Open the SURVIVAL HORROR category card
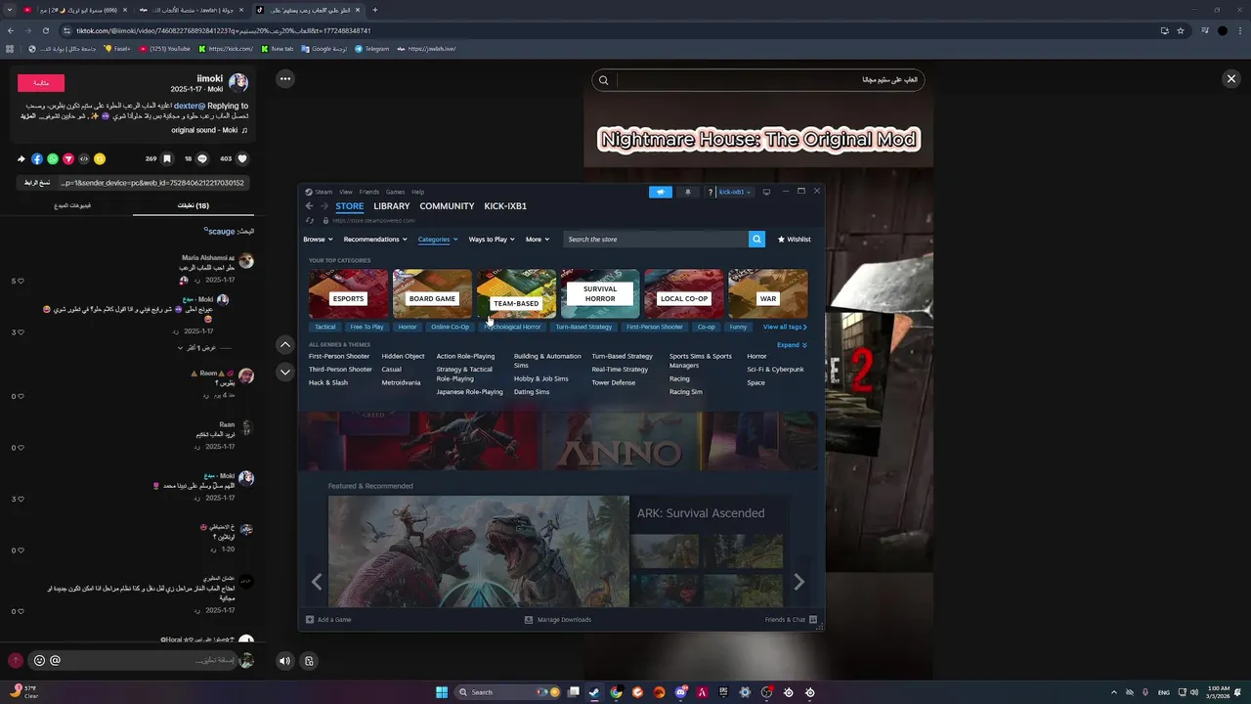The image size is (1251, 704). [x=600, y=294]
